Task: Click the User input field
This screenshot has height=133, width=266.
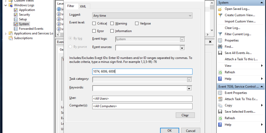Action: (142, 99)
